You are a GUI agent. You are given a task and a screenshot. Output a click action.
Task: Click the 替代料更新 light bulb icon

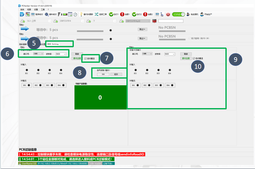coord(81,14)
